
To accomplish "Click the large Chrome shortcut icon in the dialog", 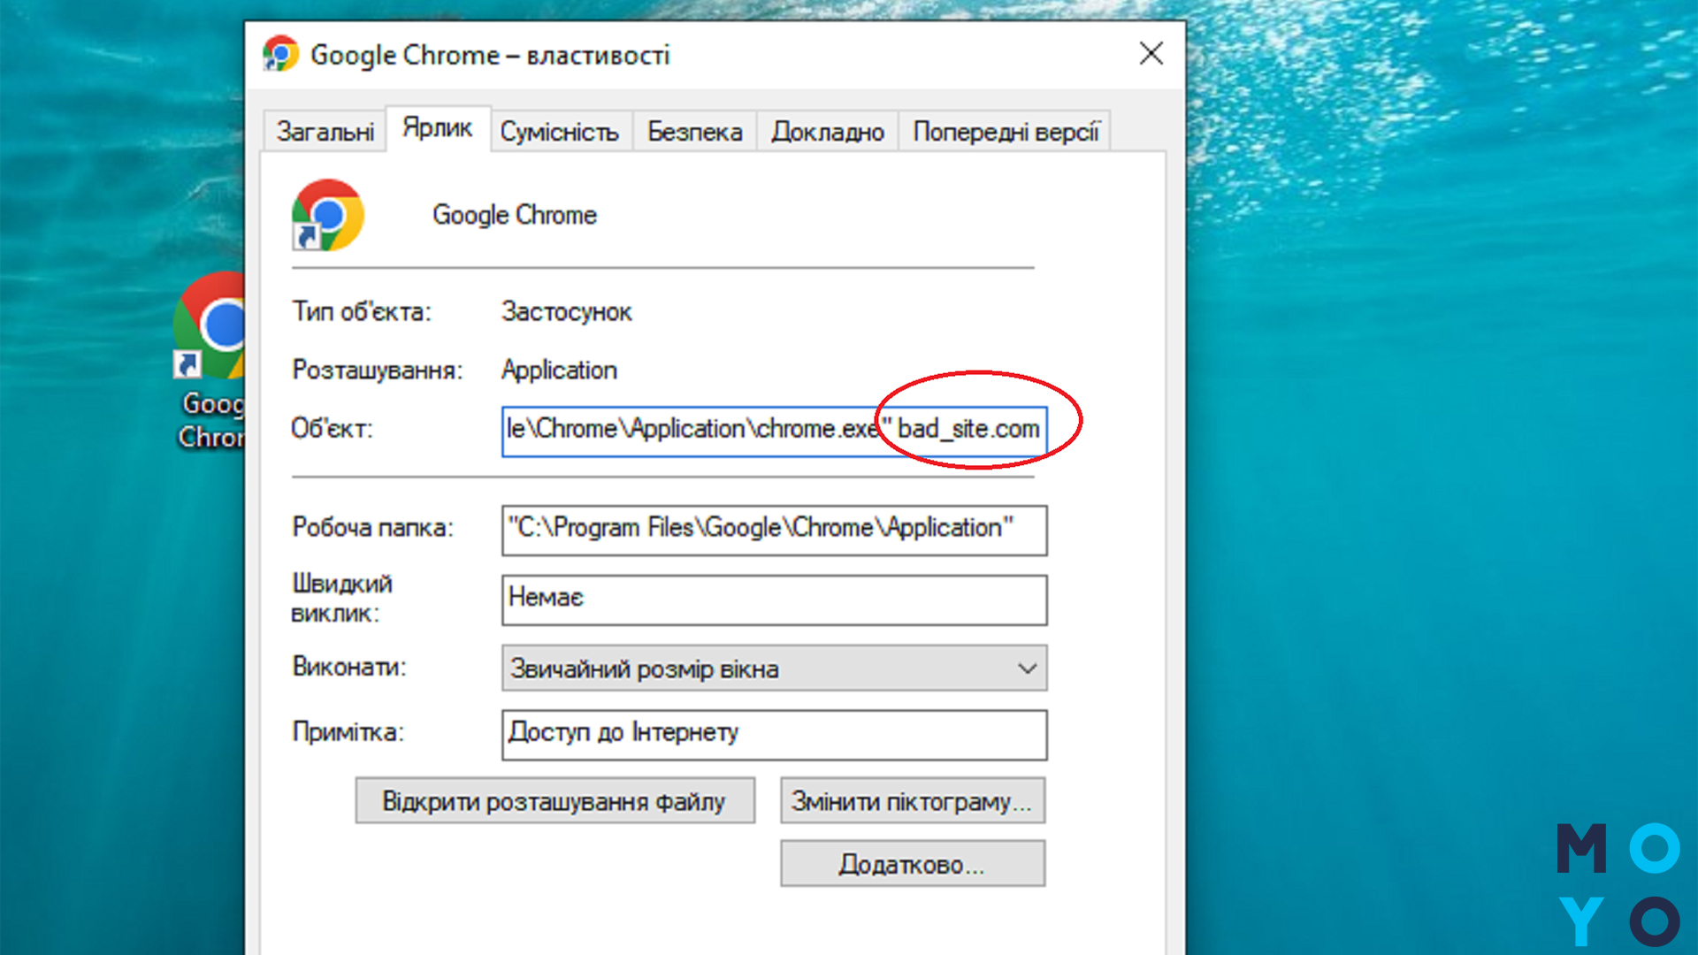I will [x=328, y=215].
